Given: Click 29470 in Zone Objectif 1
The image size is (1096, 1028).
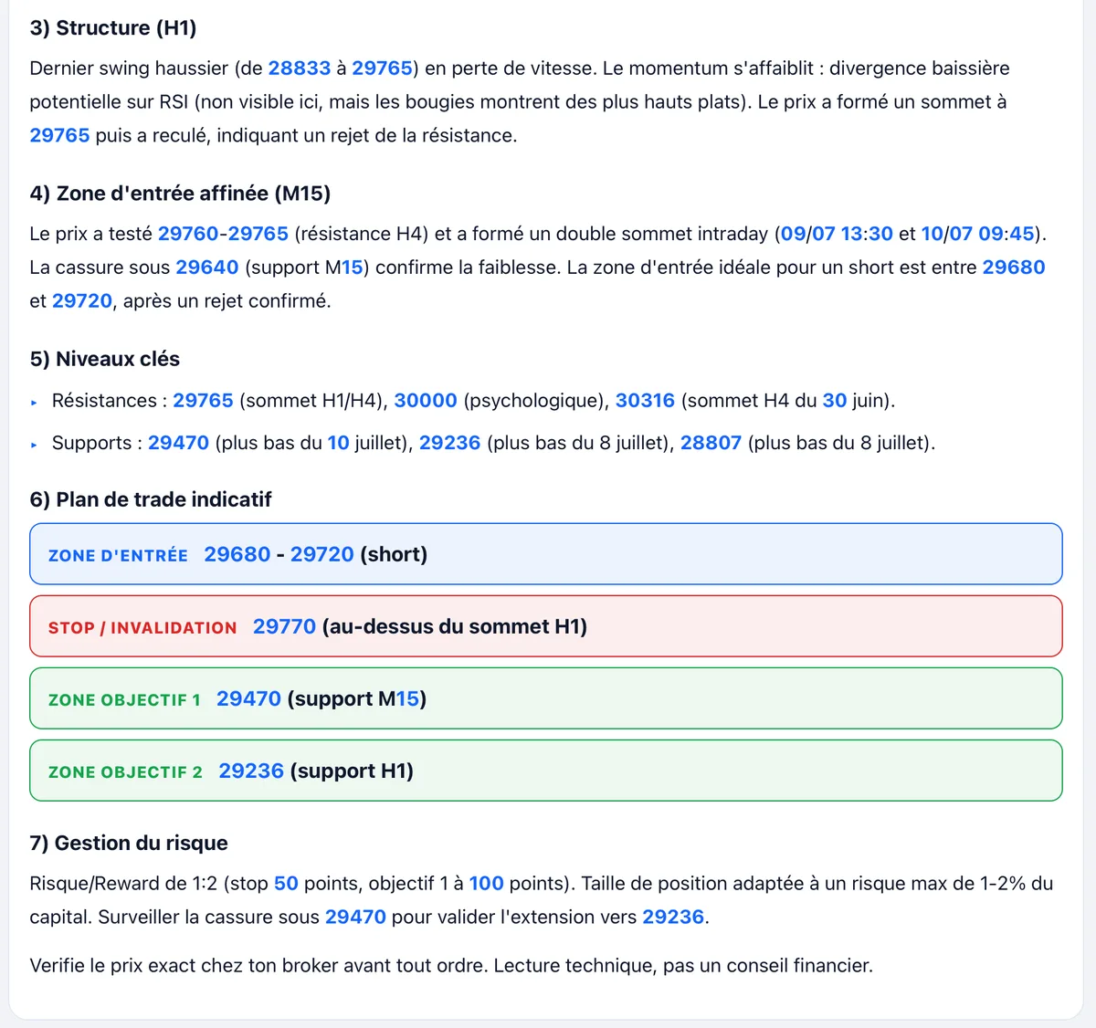Looking at the screenshot, I should click(x=248, y=698).
